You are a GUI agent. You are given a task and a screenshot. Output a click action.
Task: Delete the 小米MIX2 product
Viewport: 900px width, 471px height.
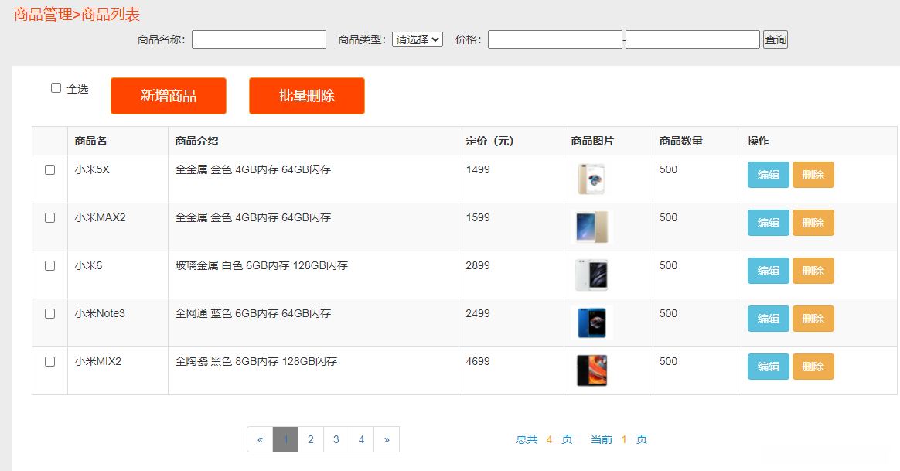tap(813, 367)
